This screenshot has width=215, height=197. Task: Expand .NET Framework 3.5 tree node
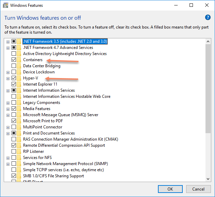click(x=8, y=42)
